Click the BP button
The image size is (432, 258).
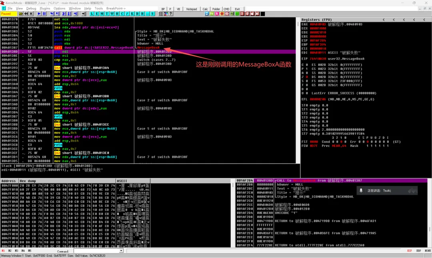(163, 9)
